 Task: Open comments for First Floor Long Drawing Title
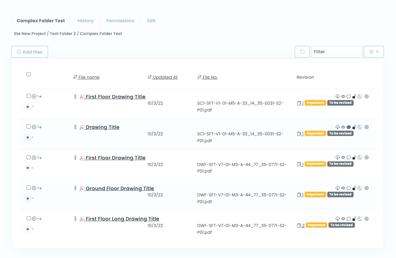coord(349,219)
